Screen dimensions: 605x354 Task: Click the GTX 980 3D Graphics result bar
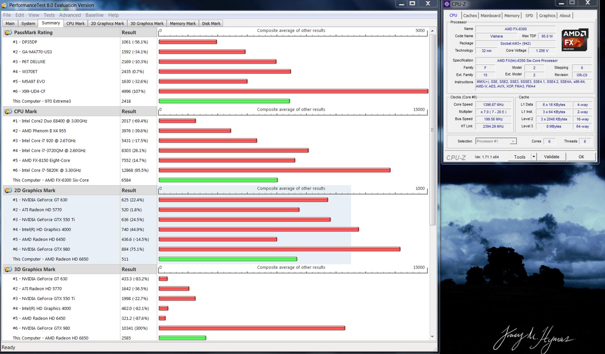click(252, 328)
